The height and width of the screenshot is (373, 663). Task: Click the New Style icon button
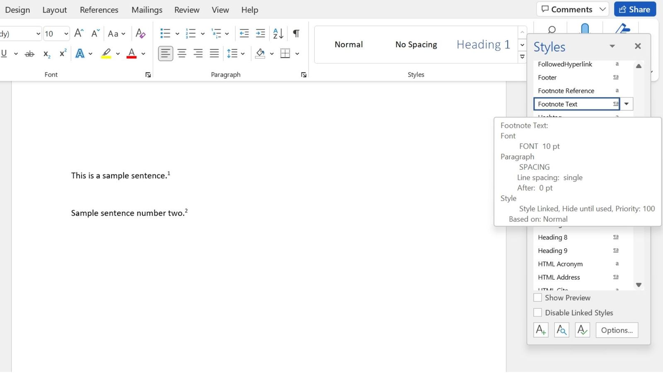[541, 330]
